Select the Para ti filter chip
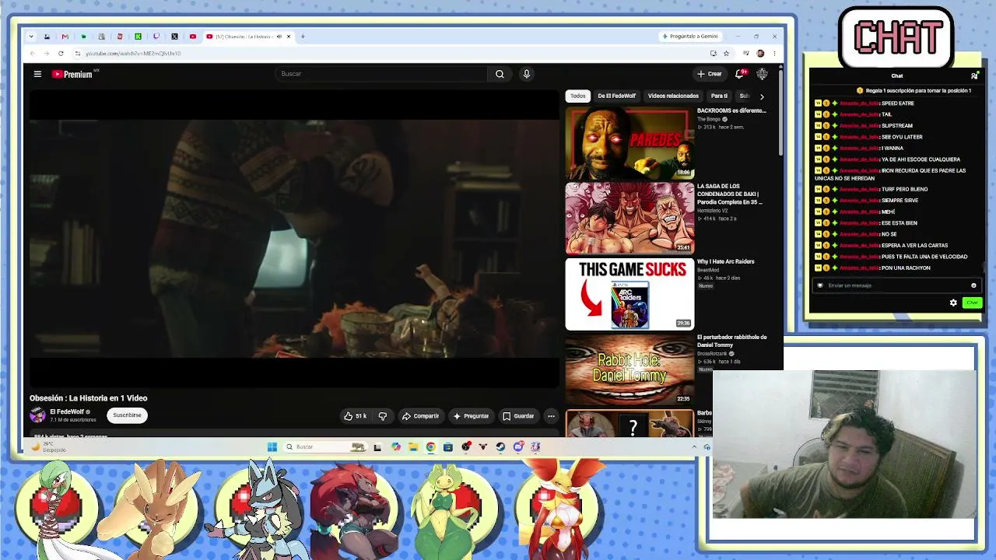 [719, 96]
